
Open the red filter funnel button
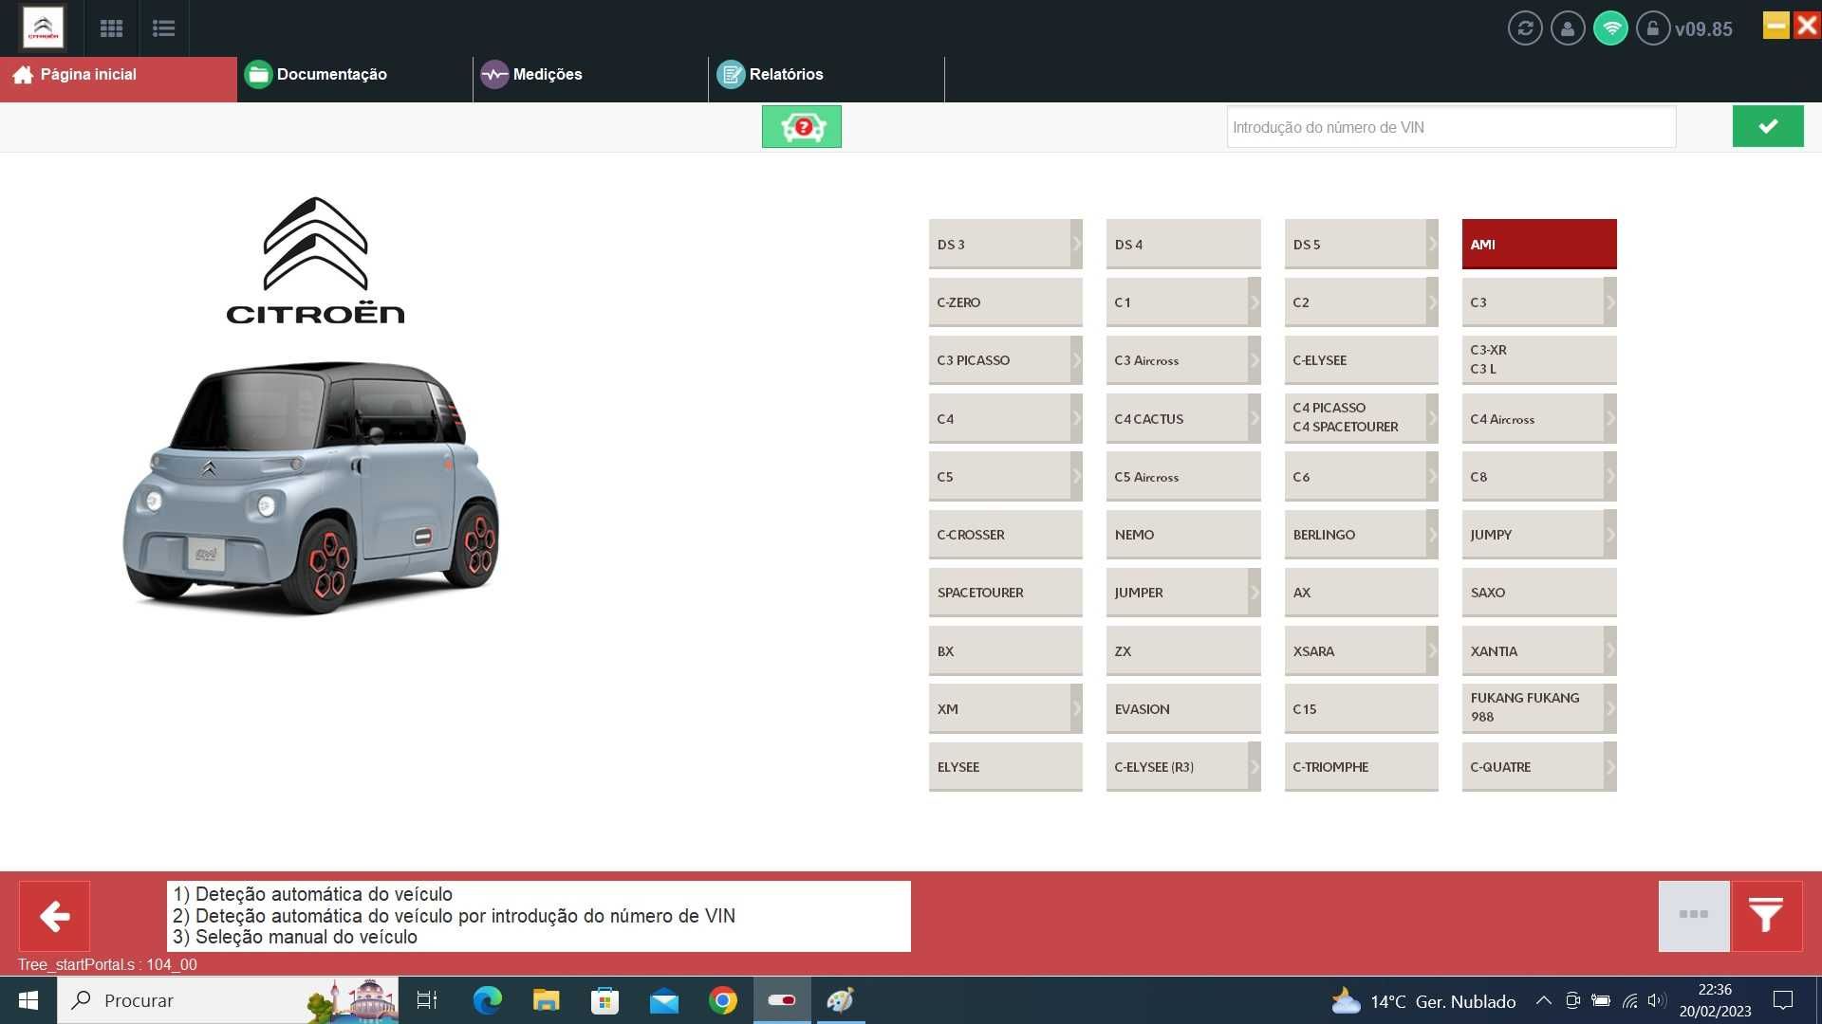[x=1766, y=916]
